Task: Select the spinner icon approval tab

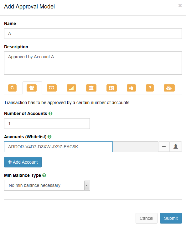Action: [x=13, y=88]
